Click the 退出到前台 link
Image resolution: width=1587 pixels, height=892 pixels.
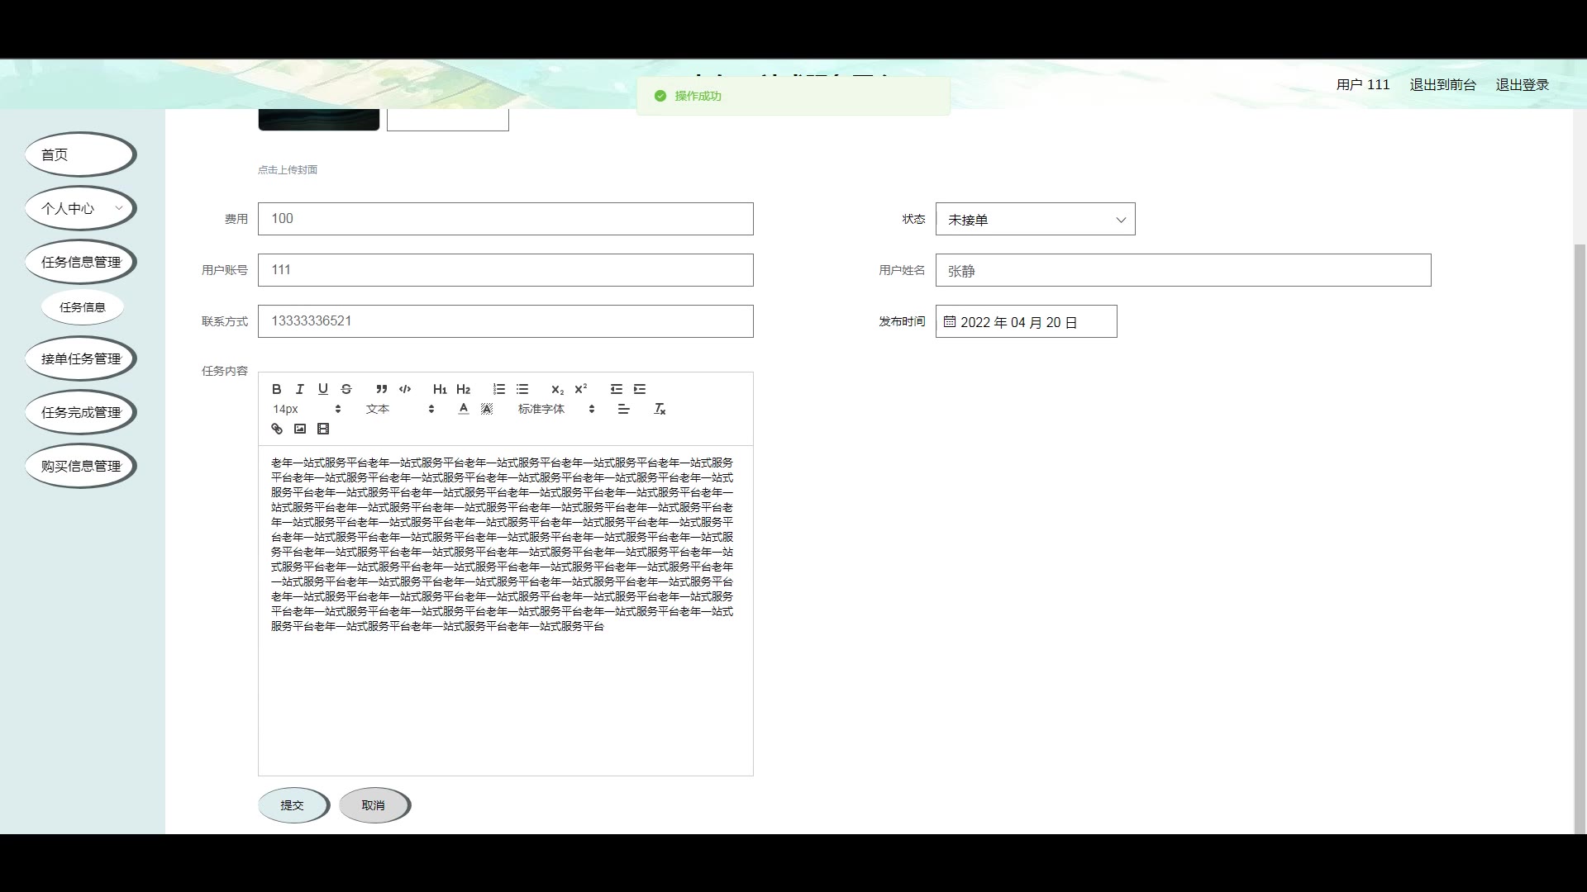(x=1442, y=84)
